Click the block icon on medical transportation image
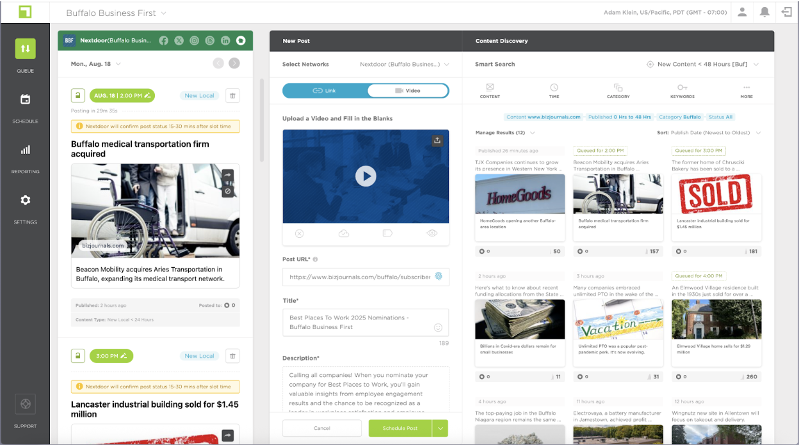Viewport: 799px width, 446px height. click(228, 191)
